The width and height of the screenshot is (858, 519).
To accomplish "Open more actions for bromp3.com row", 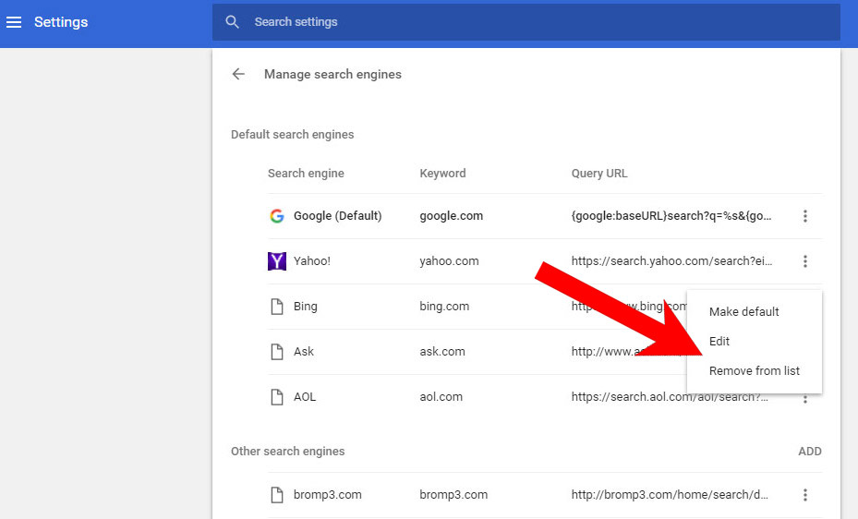I will 805,495.
